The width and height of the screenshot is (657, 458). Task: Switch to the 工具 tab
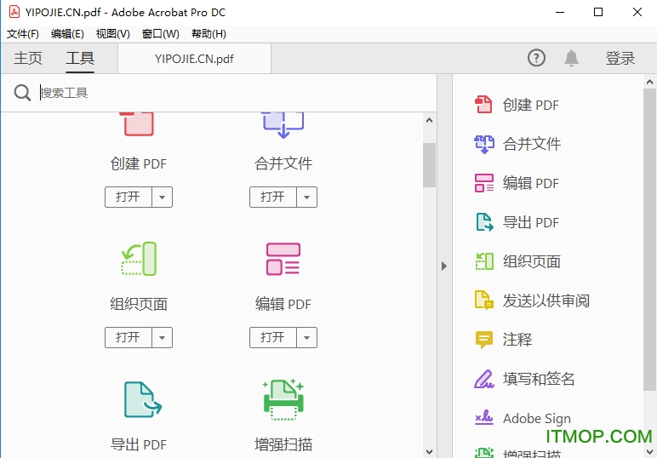click(x=80, y=58)
